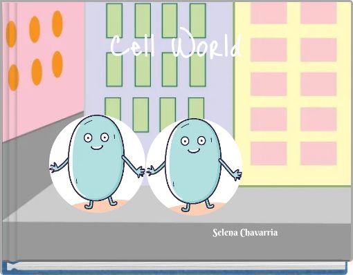Click the middle-row left pink window on yellow building
The width and height of the screenshot is (353, 275).
click(x=269, y=84)
